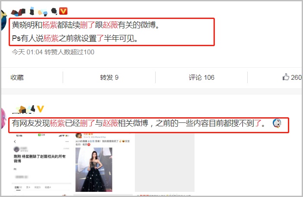Open the second poster's pink avatar
Screen dimensions: 303x197
3,118
